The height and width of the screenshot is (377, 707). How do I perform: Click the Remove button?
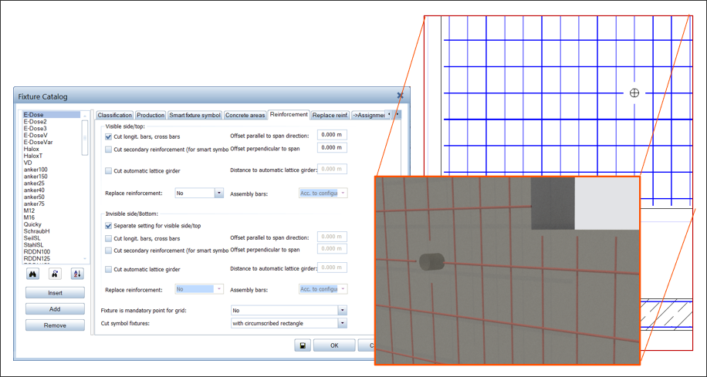[x=55, y=325]
